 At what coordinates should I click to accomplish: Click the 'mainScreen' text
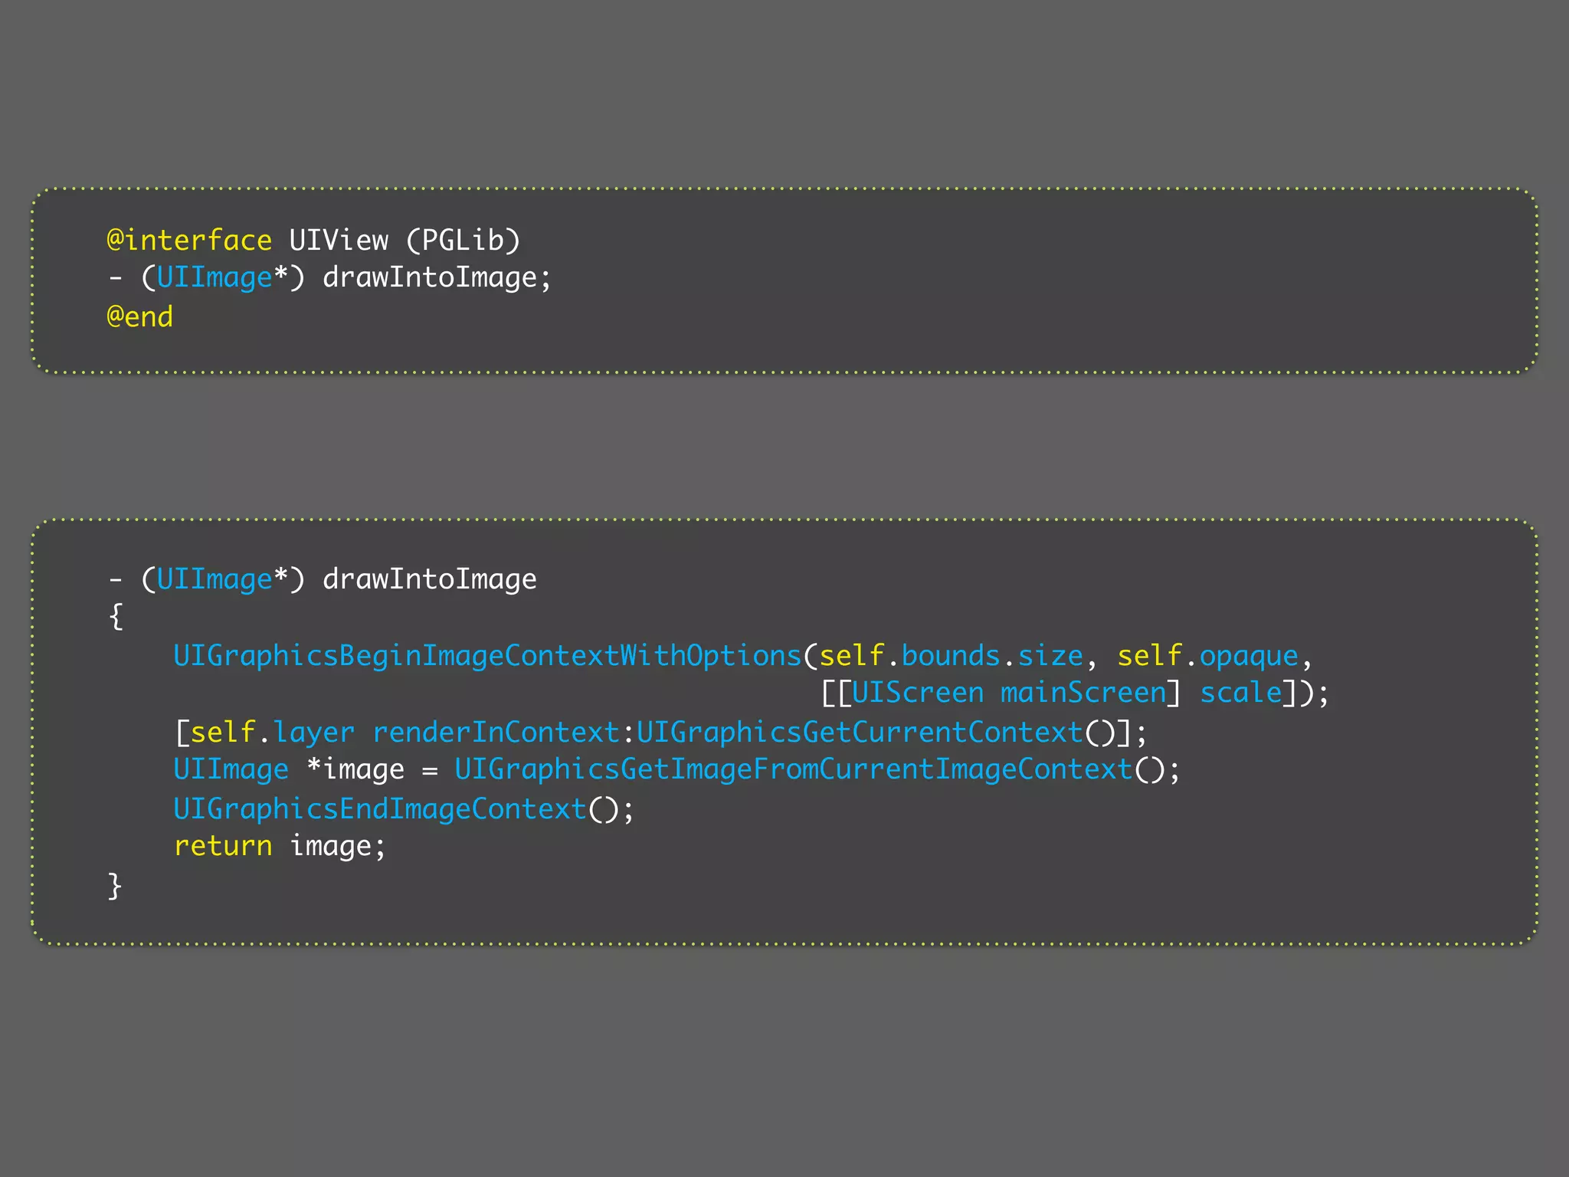[1083, 693]
